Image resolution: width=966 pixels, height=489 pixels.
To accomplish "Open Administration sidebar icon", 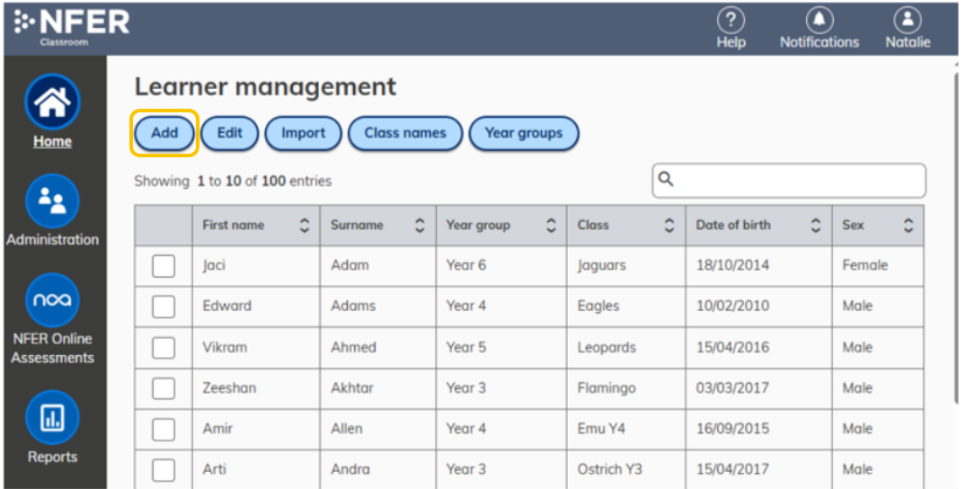I will click(x=52, y=200).
